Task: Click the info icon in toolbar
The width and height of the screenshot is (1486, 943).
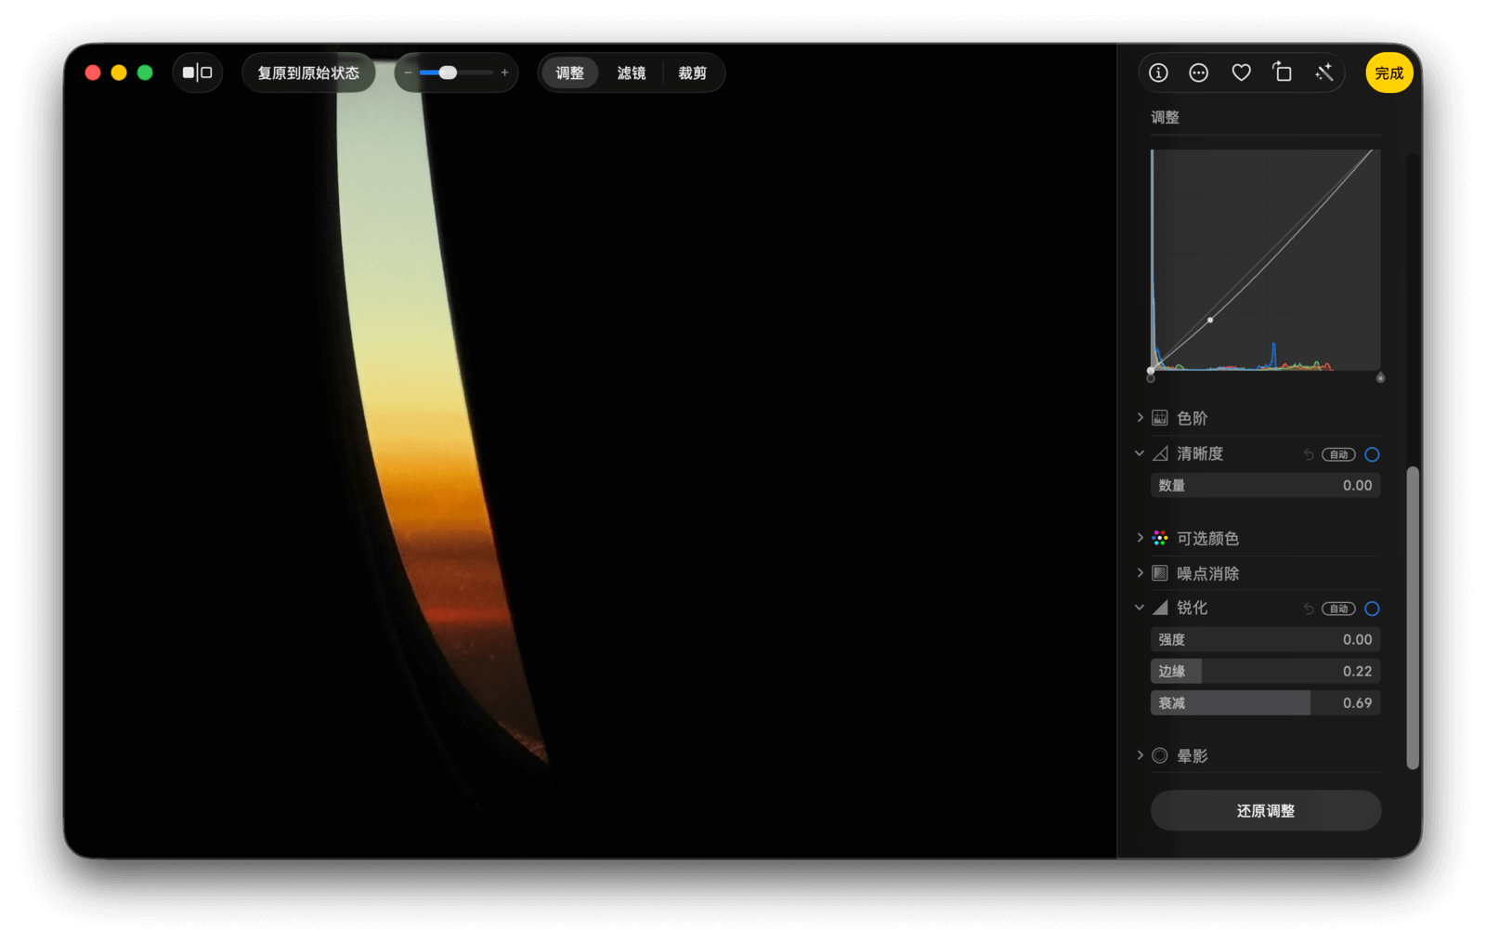Action: click(1158, 72)
